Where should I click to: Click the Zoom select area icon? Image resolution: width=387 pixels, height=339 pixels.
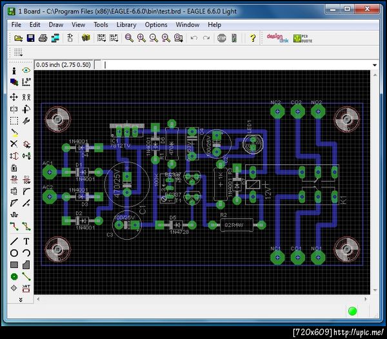[x=179, y=38]
